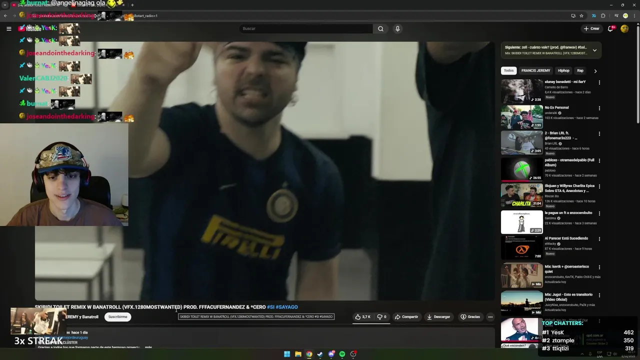
Task: Like the video with the thumbs-up button
Action: tap(363, 316)
